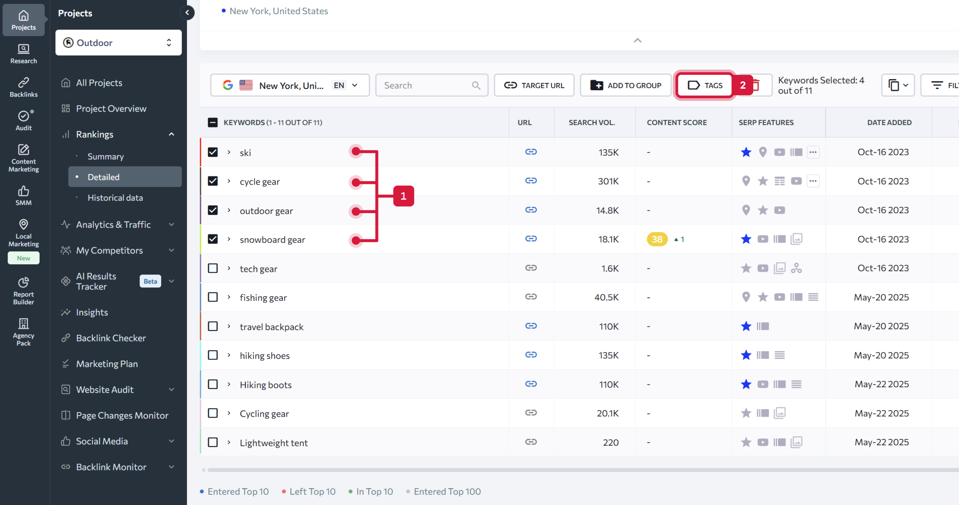959x505 pixels.
Task: Click the more SERP features icon for cycle gear
Action: pyautogui.click(x=813, y=181)
